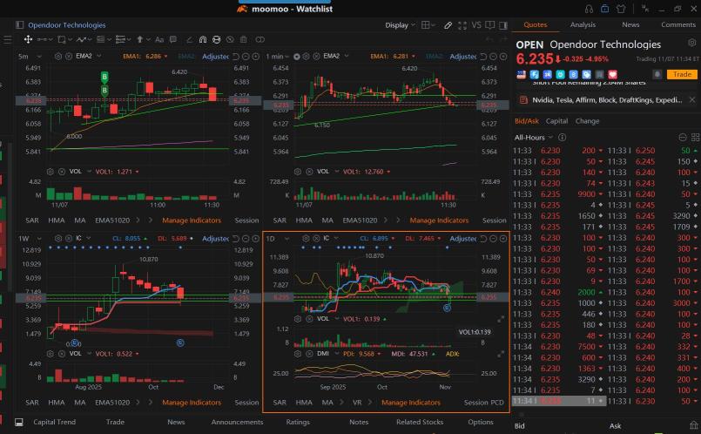Viewport: 701px width, 434px height.
Task: Select the polyline wave drawing tool
Action: (81, 39)
